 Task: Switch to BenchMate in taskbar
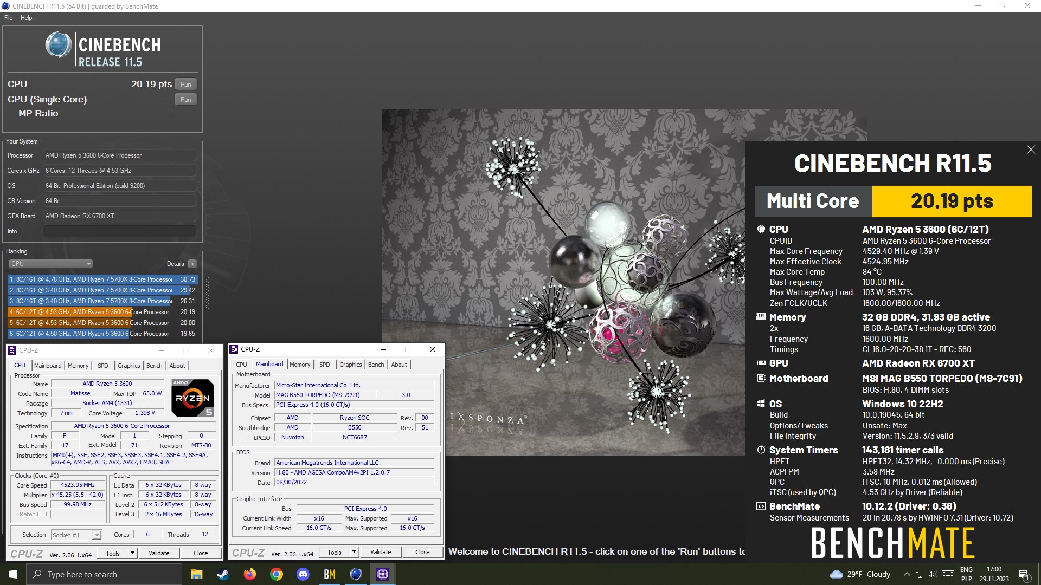tap(329, 574)
